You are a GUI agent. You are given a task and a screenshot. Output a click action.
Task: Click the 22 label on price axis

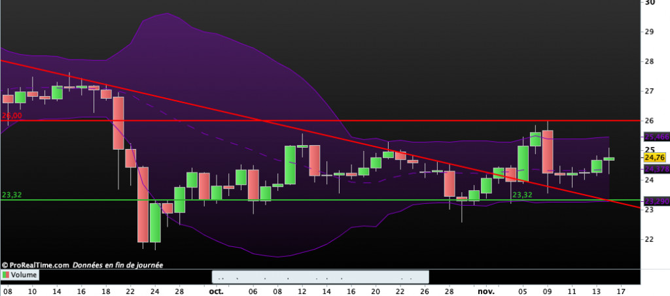pyautogui.click(x=650, y=239)
